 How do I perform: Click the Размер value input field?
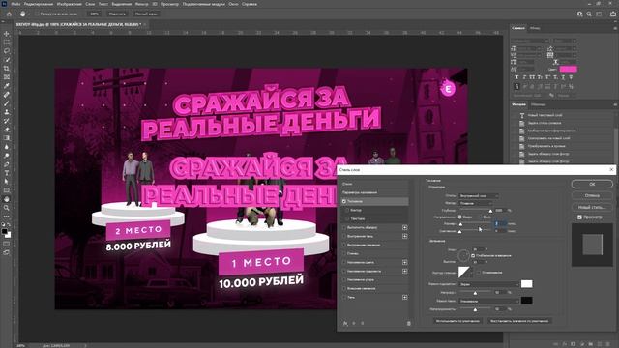501,223
